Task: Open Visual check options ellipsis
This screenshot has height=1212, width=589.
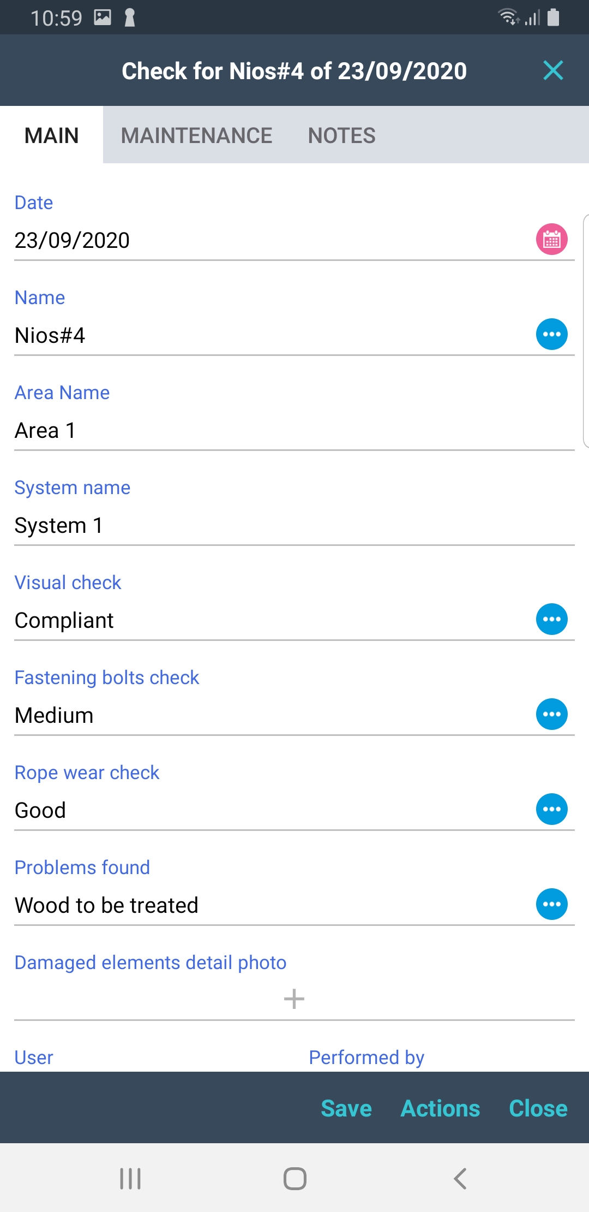Action: (551, 619)
